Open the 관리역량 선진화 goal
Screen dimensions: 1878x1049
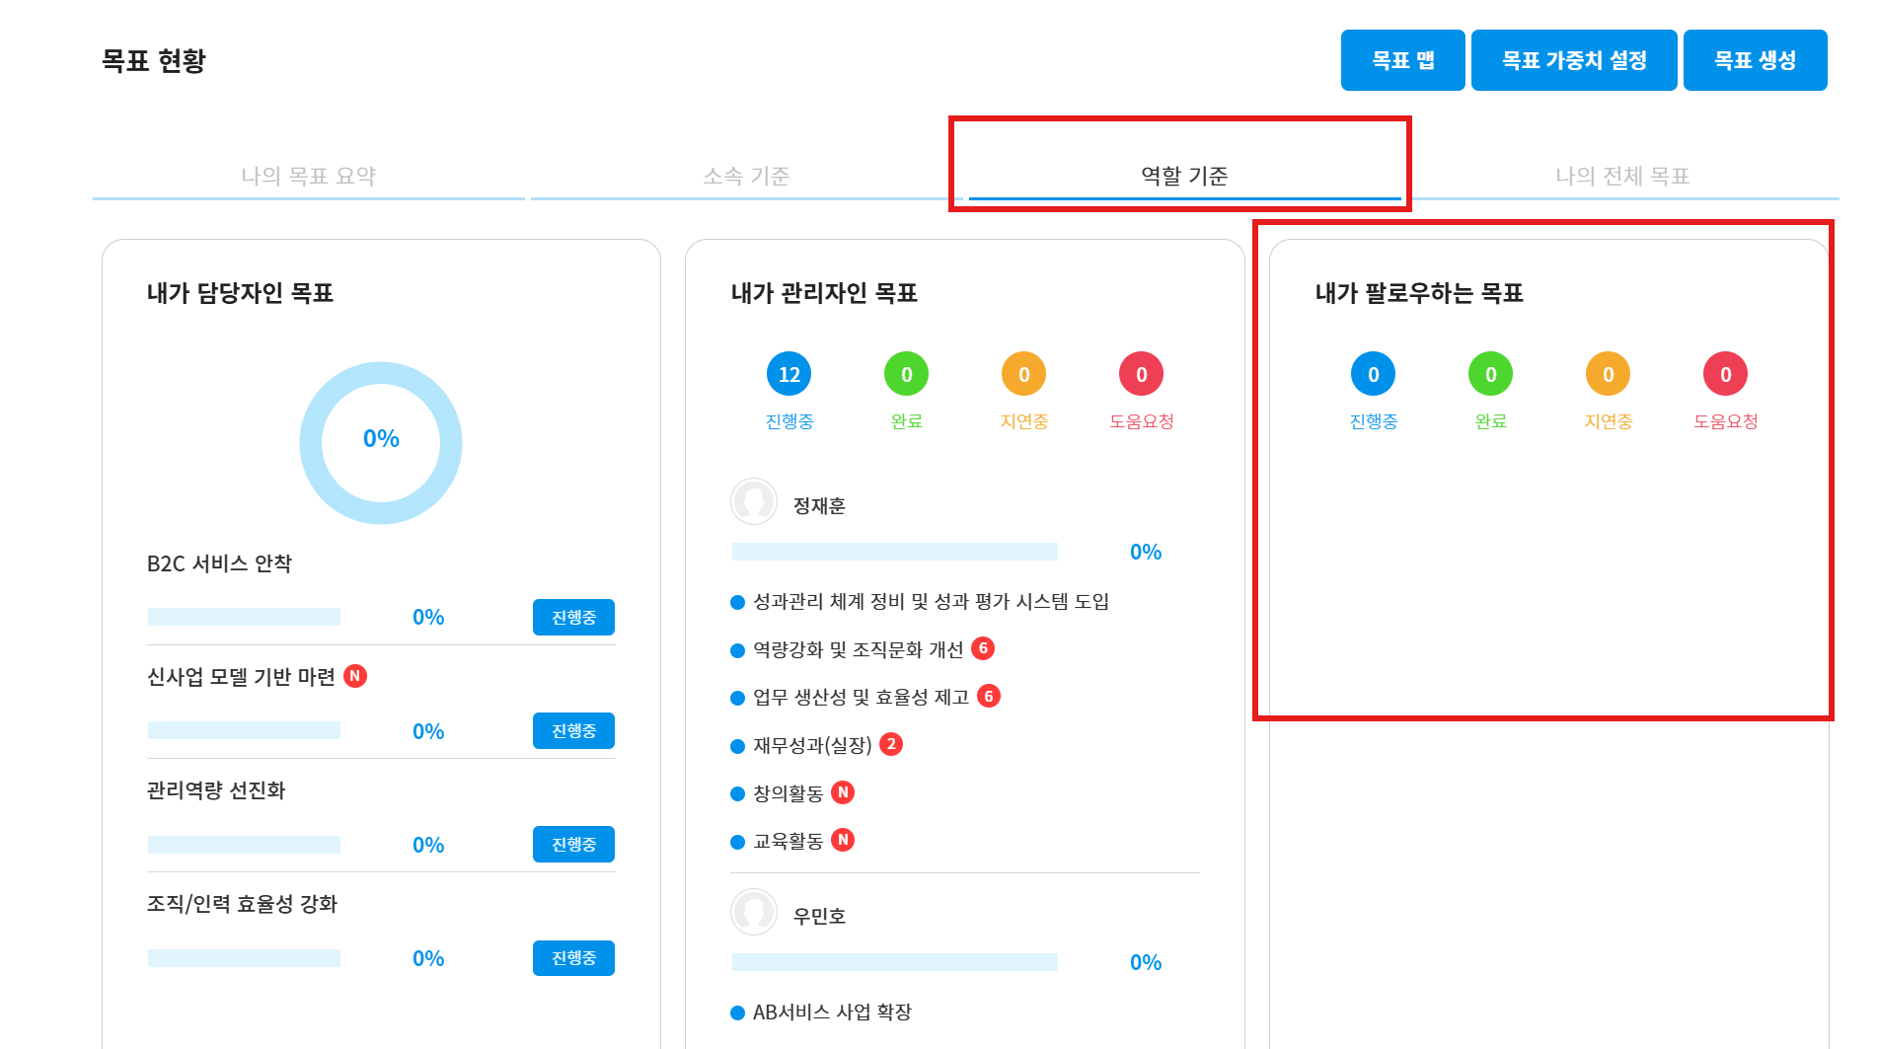point(216,790)
